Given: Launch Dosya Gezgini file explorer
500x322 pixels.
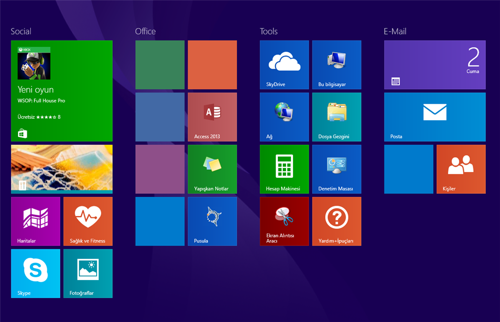Looking at the screenshot, I should (x=336, y=117).
